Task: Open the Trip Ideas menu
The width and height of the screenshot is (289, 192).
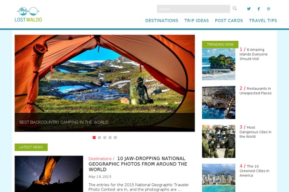Action: (197, 21)
